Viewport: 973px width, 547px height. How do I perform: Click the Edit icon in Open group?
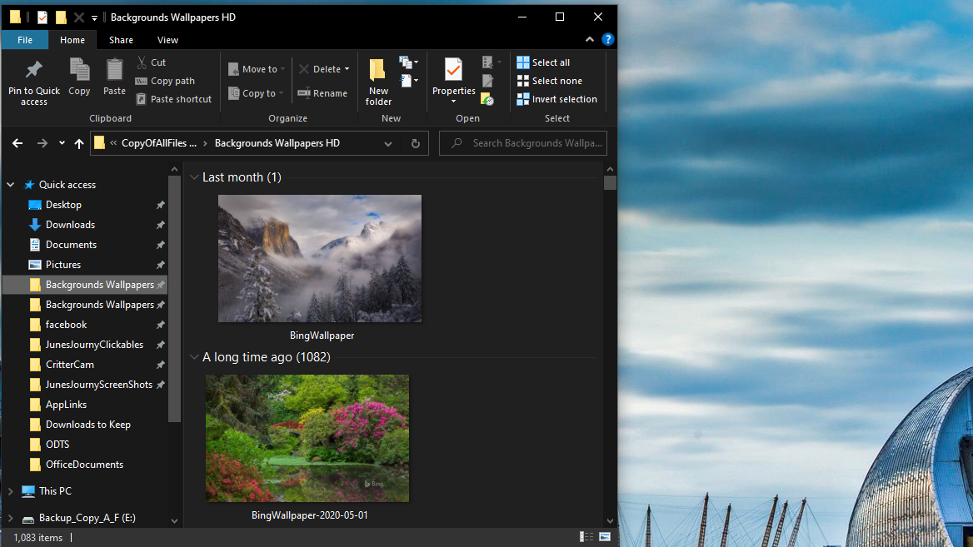(x=487, y=81)
